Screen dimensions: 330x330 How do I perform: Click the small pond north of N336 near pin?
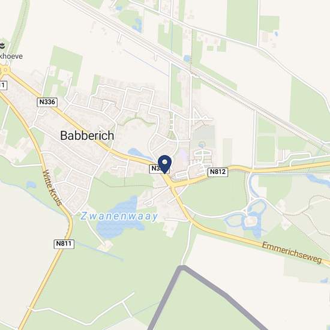coord(137,153)
